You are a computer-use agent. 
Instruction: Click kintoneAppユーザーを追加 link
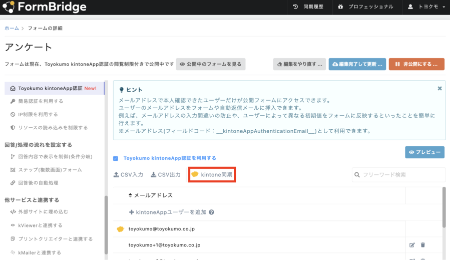pos(168,212)
